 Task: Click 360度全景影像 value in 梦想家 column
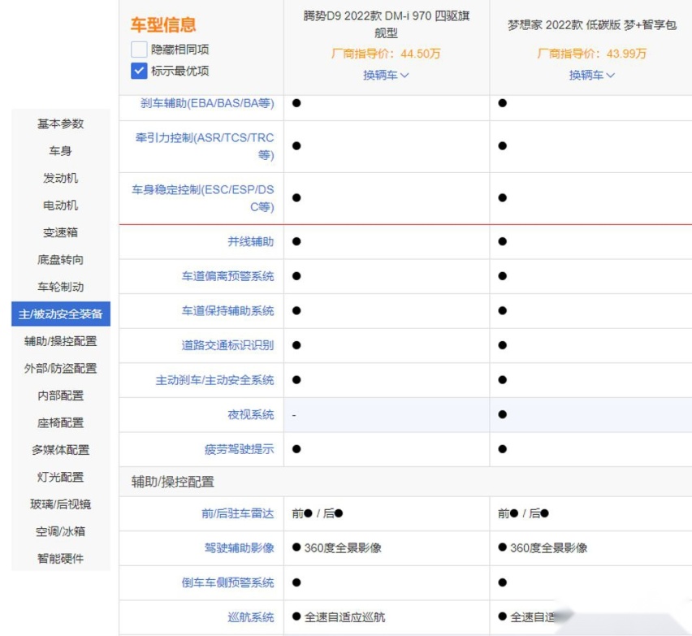(548, 547)
